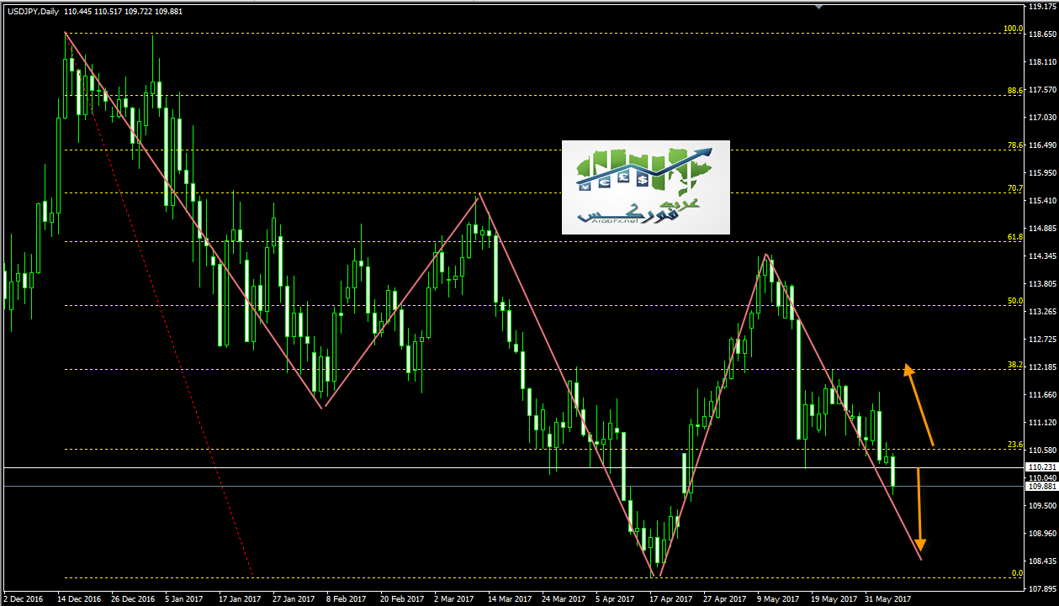Click the 27 Apr 2017 date label

point(724,599)
